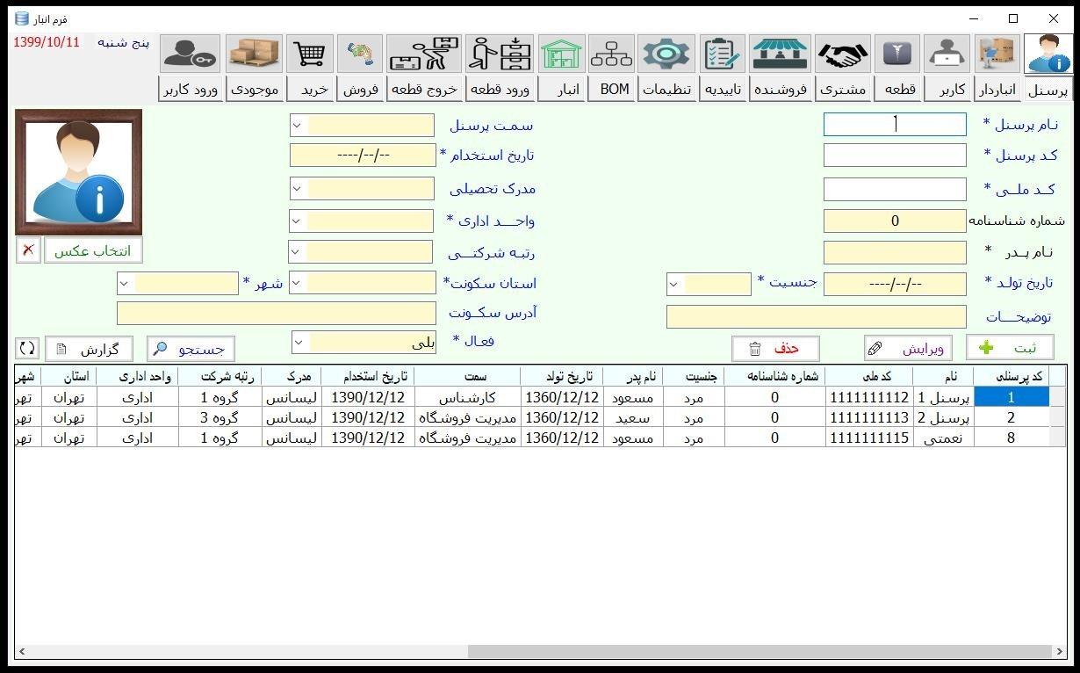Screen dimensions: 1080x673
Task: Focus the کد ملی national code field
Action: point(895,189)
